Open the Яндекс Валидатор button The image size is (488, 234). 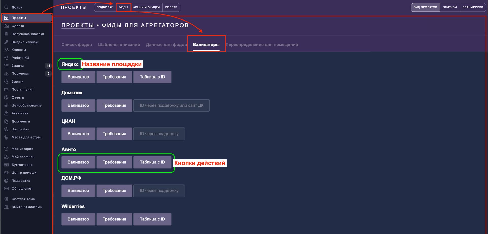tap(78, 77)
